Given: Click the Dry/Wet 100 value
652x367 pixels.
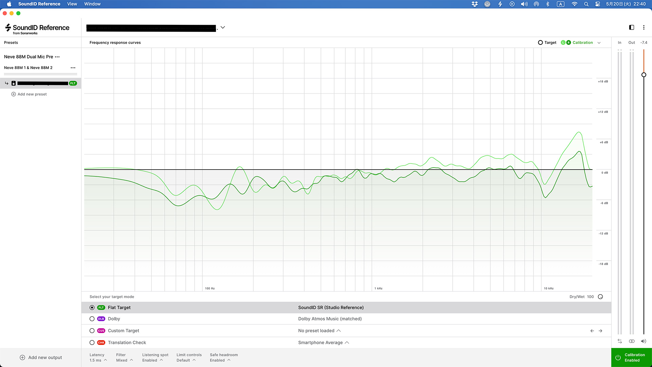Looking at the screenshot, I should pyautogui.click(x=591, y=297).
